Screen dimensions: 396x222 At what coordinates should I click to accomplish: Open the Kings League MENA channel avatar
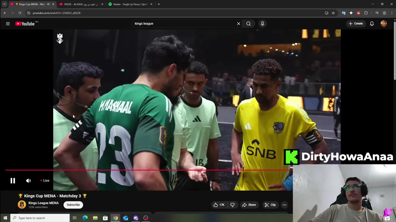click(22, 205)
